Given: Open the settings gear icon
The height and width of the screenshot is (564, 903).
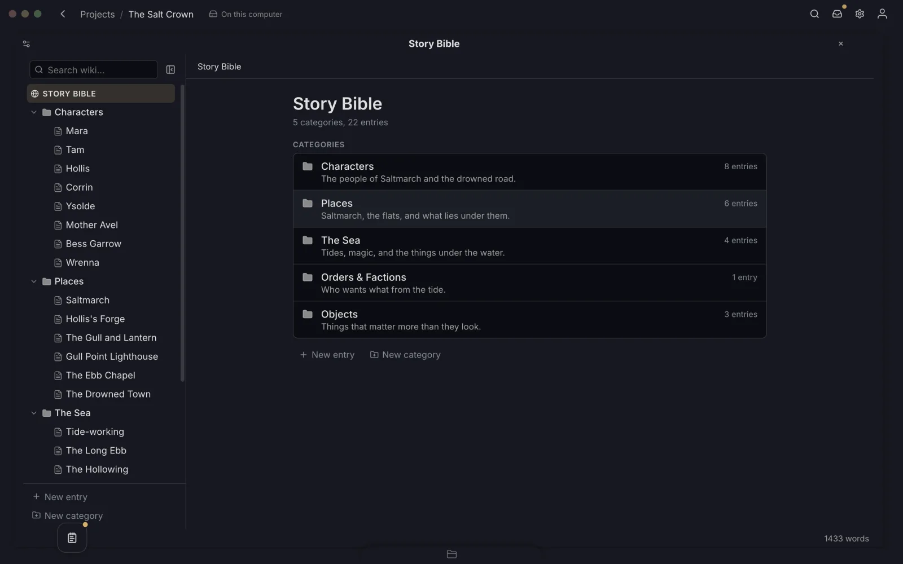Looking at the screenshot, I should [x=860, y=14].
